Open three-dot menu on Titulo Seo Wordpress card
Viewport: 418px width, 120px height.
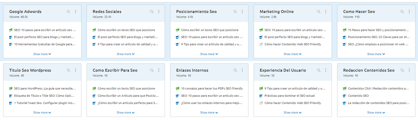[x=76, y=70]
